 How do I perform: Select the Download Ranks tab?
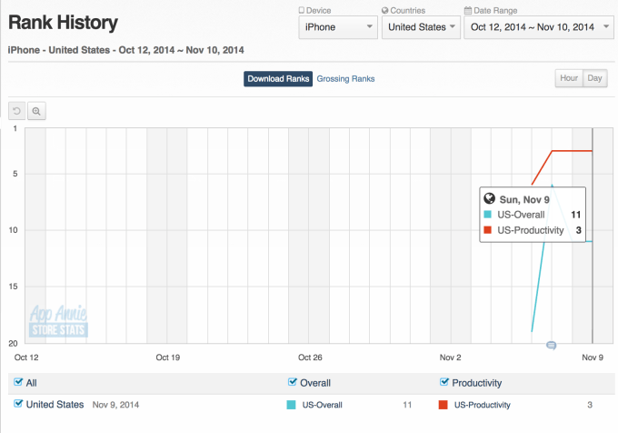278,78
